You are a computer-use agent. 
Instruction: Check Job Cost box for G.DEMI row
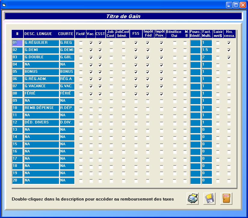coord(111,50)
